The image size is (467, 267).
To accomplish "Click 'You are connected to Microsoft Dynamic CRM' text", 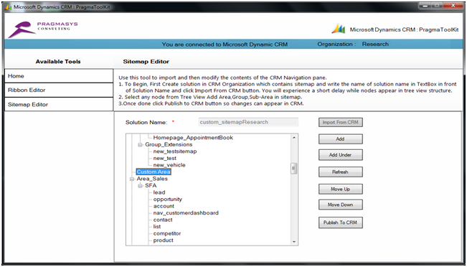I will point(225,44).
